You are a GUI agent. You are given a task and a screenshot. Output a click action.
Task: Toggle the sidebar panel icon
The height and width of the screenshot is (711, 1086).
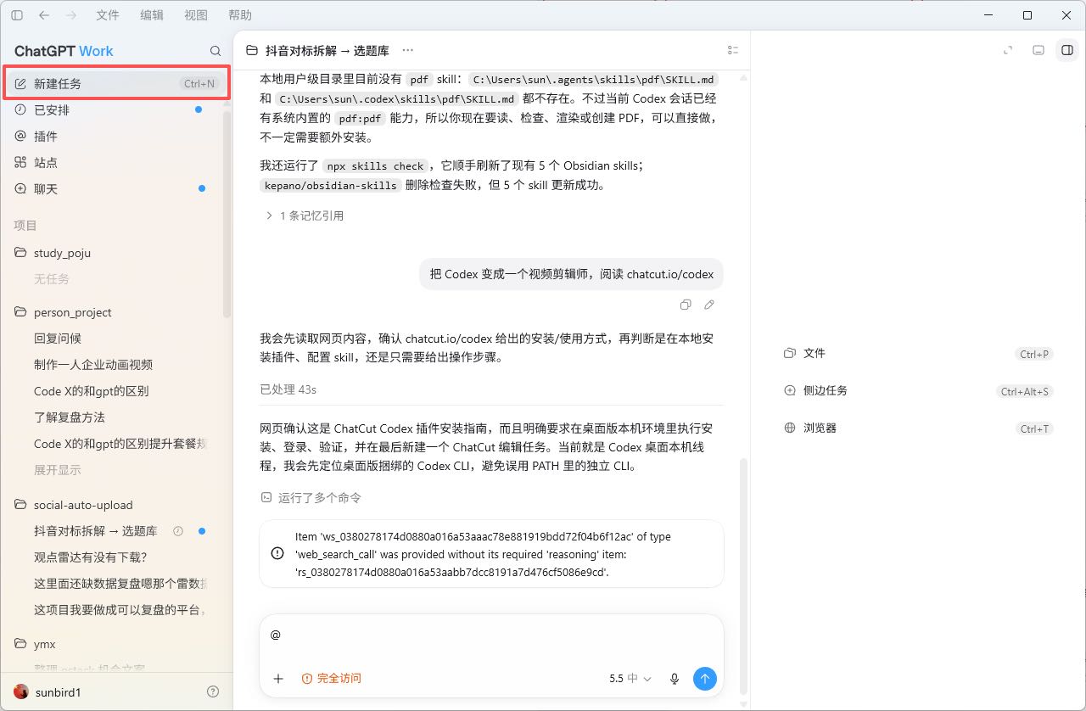coord(17,15)
